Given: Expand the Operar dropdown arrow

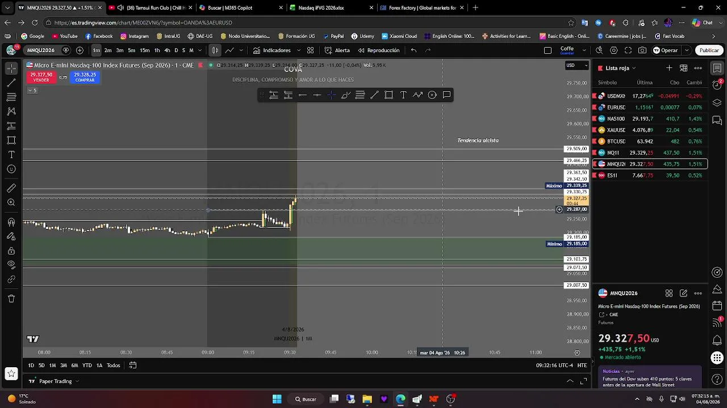Looking at the screenshot, I should (686, 50).
